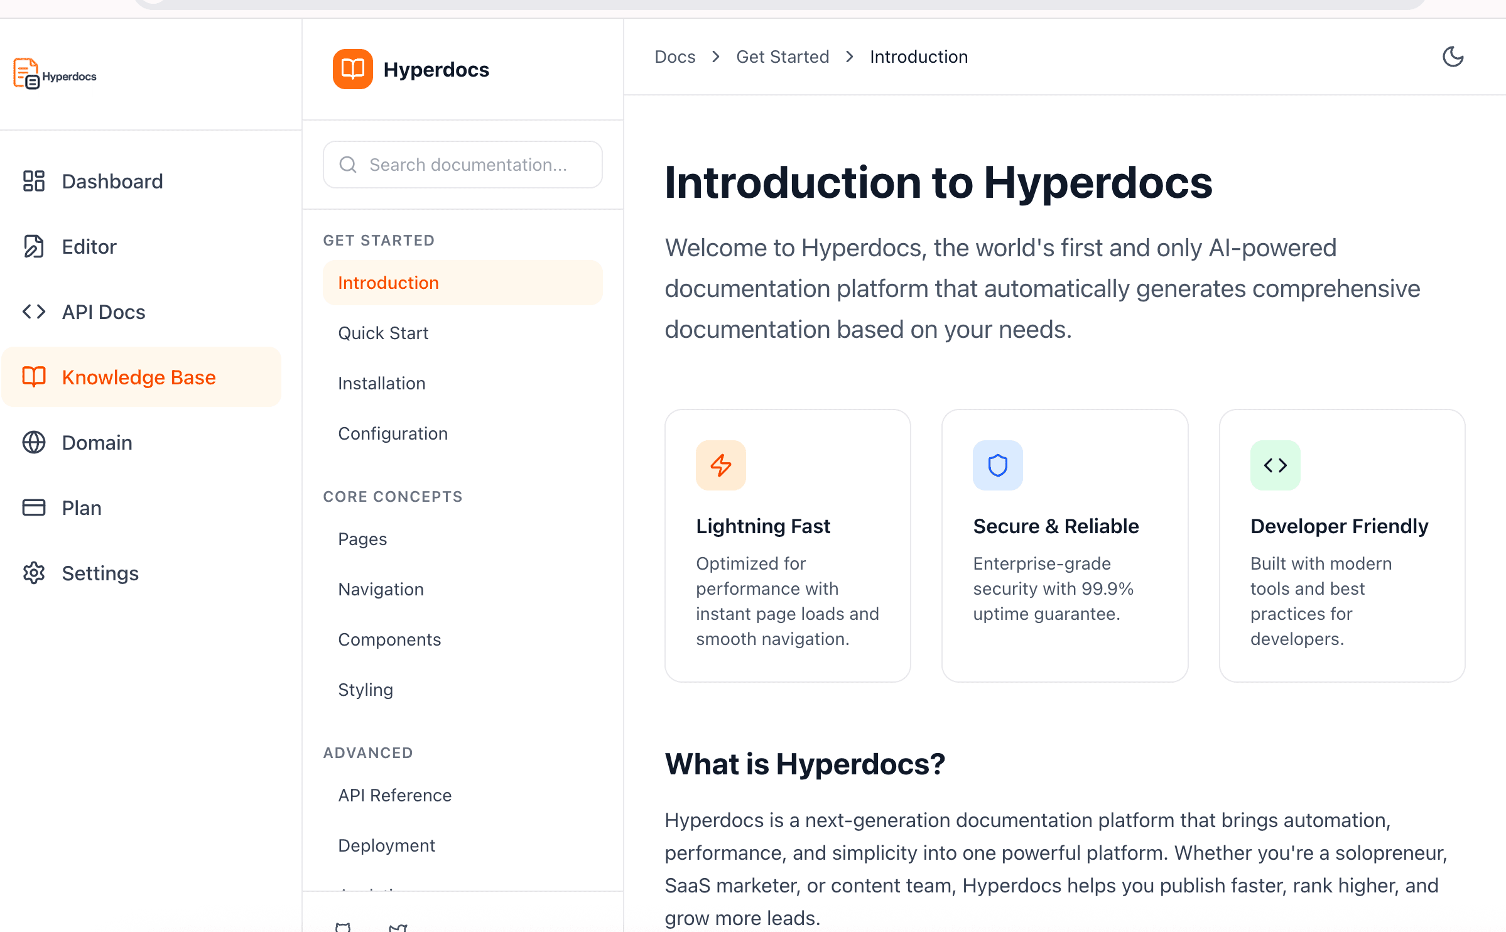Click the API Docs code brackets icon

pos(33,312)
